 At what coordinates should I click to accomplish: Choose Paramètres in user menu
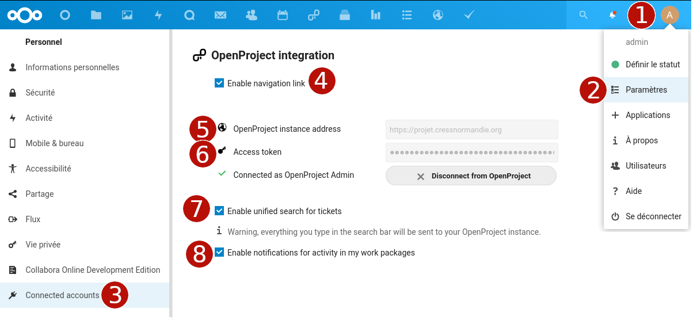coord(646,90)
